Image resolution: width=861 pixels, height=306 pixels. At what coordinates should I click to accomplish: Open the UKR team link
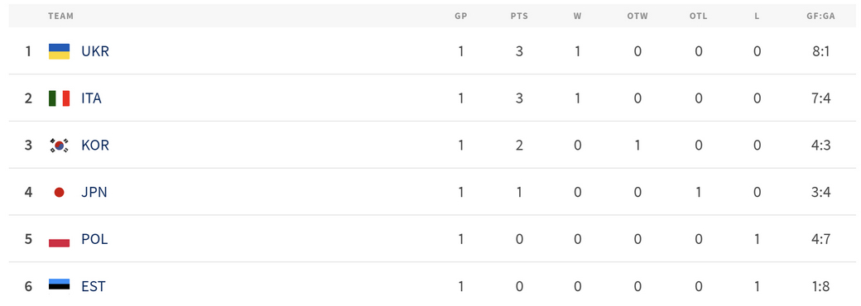tap(95, 51)
